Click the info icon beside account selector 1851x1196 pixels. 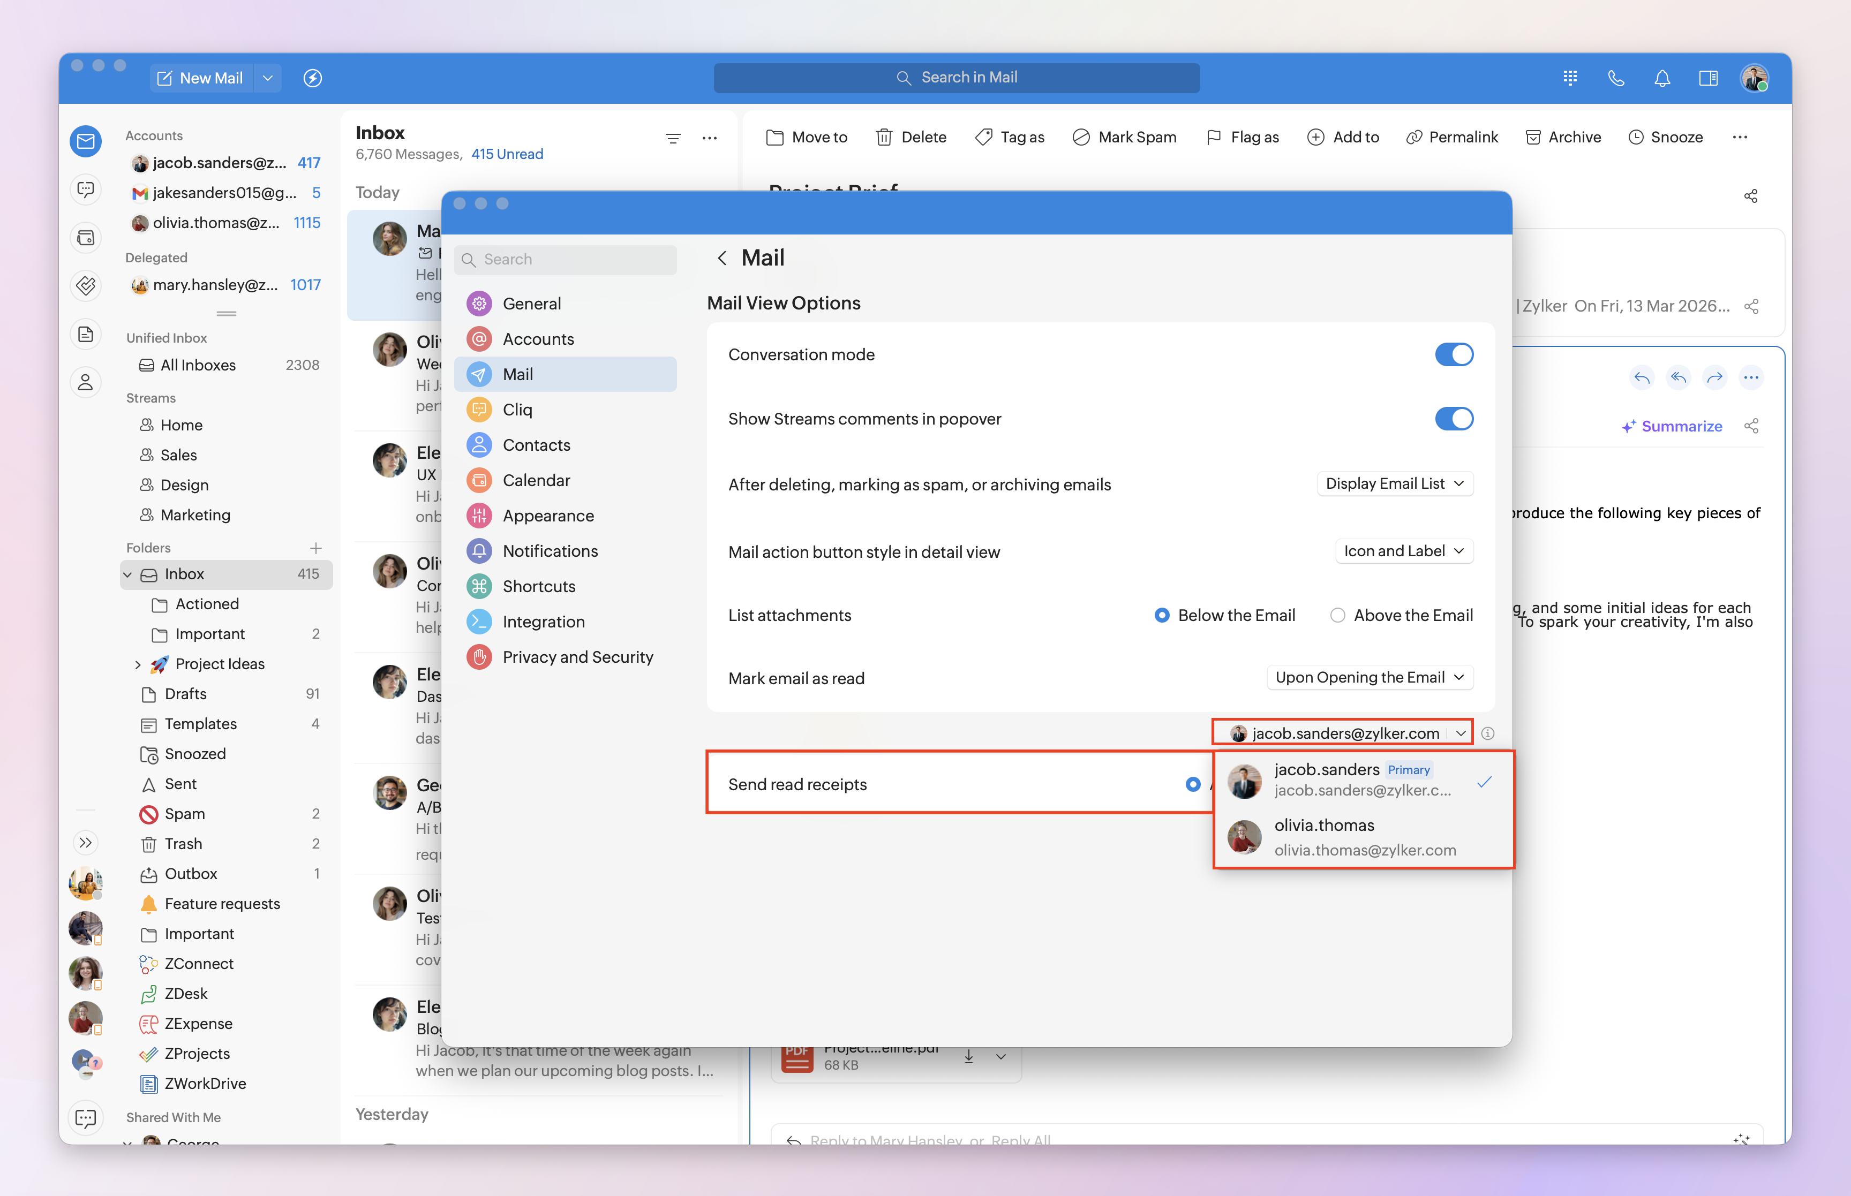point(1487,733)
